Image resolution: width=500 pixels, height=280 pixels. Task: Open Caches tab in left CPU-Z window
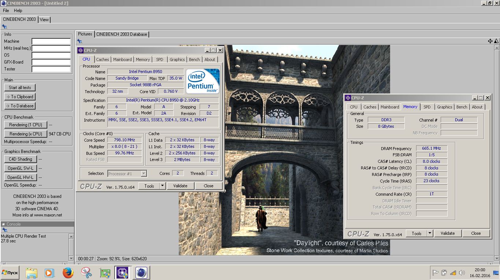(x=103, y=60)
